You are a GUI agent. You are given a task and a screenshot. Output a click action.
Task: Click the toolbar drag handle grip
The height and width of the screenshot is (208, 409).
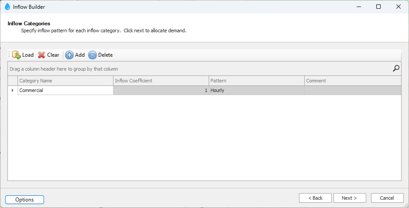(x=9, y=55)
